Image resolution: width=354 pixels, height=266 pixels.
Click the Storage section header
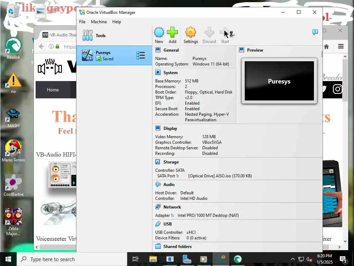click(x=171, y=162)
